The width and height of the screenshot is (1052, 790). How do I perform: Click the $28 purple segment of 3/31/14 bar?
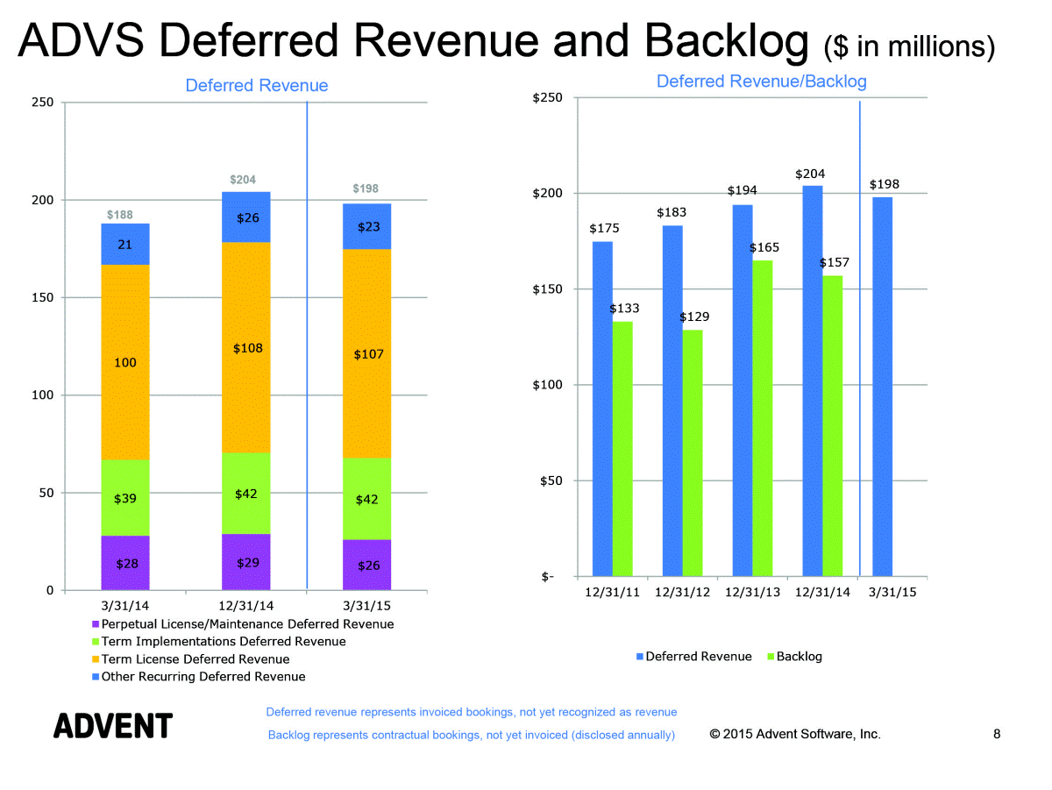pos(125,563)
